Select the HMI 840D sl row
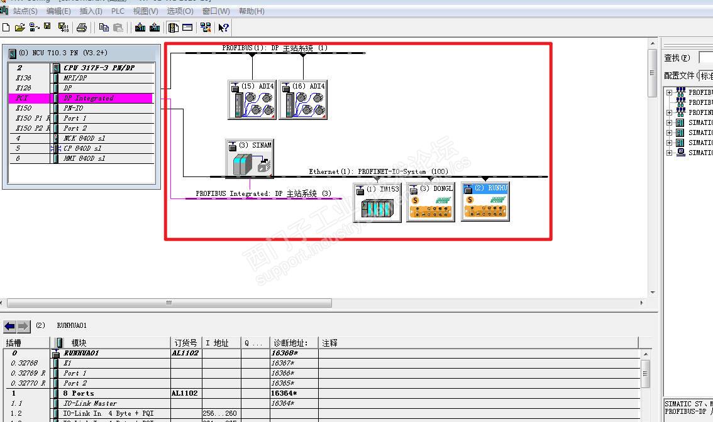713x422 pixels. (82, 158)
